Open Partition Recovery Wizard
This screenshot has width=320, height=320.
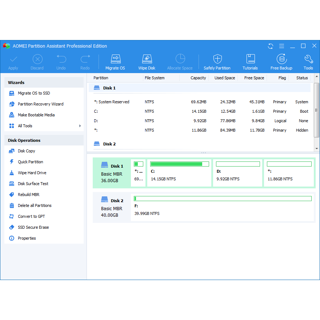[40, 104]
